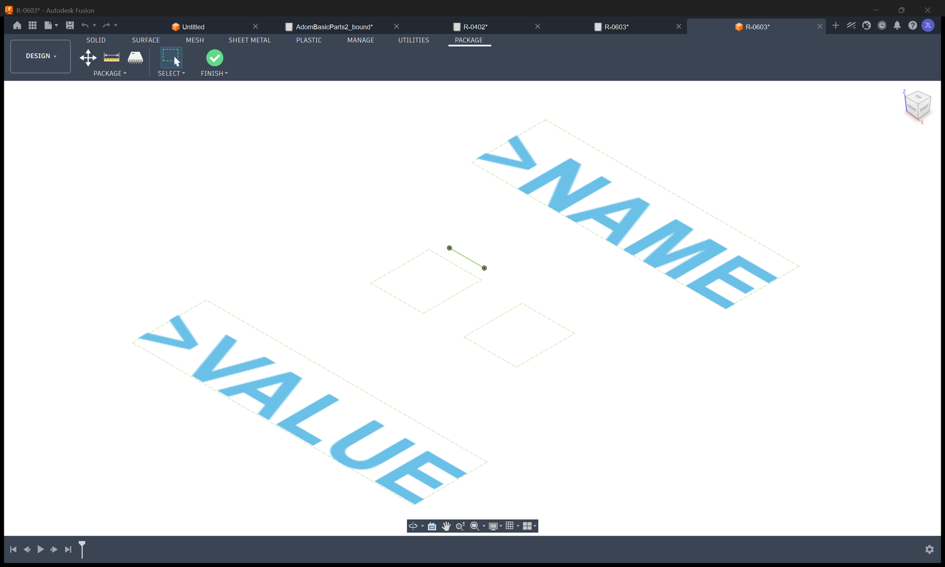Click the Measure ruler icon
Viewport: 945px width, 567px height.
point(111,58)
